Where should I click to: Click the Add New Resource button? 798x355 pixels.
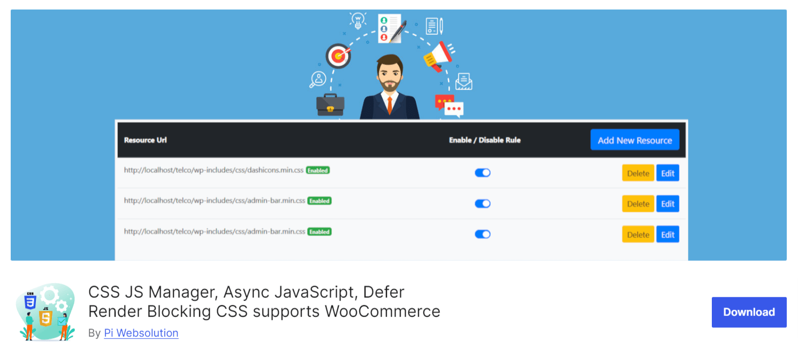(x=634, y=140)
